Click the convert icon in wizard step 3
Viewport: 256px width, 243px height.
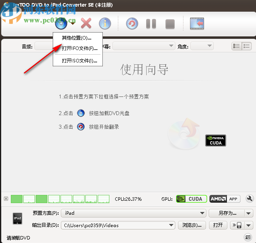81,127
